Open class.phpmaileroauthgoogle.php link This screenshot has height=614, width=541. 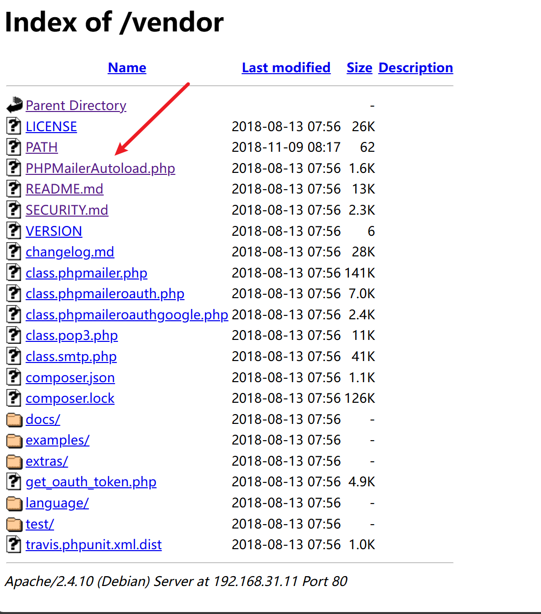point(127,314)
